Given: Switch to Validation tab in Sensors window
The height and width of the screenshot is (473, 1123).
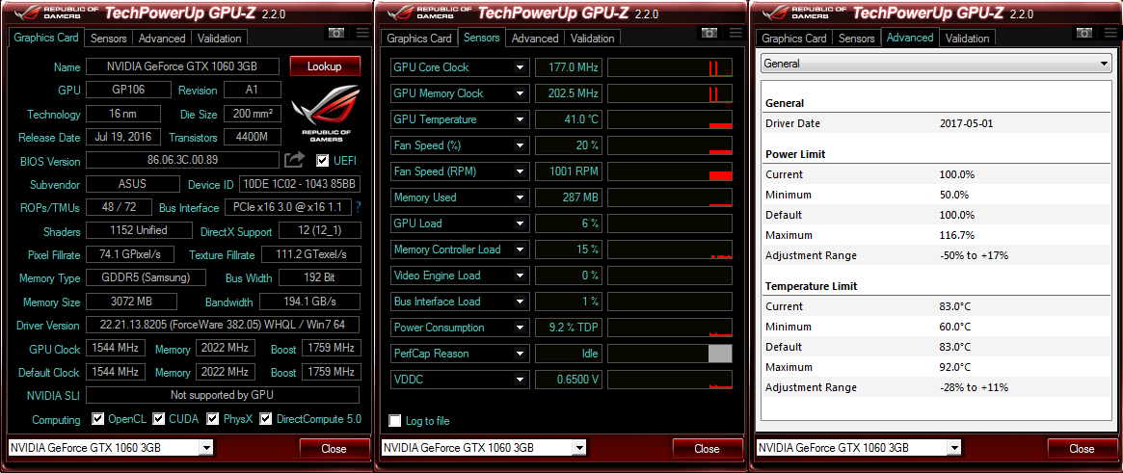Looking at the screenshot, I should 592,39.
